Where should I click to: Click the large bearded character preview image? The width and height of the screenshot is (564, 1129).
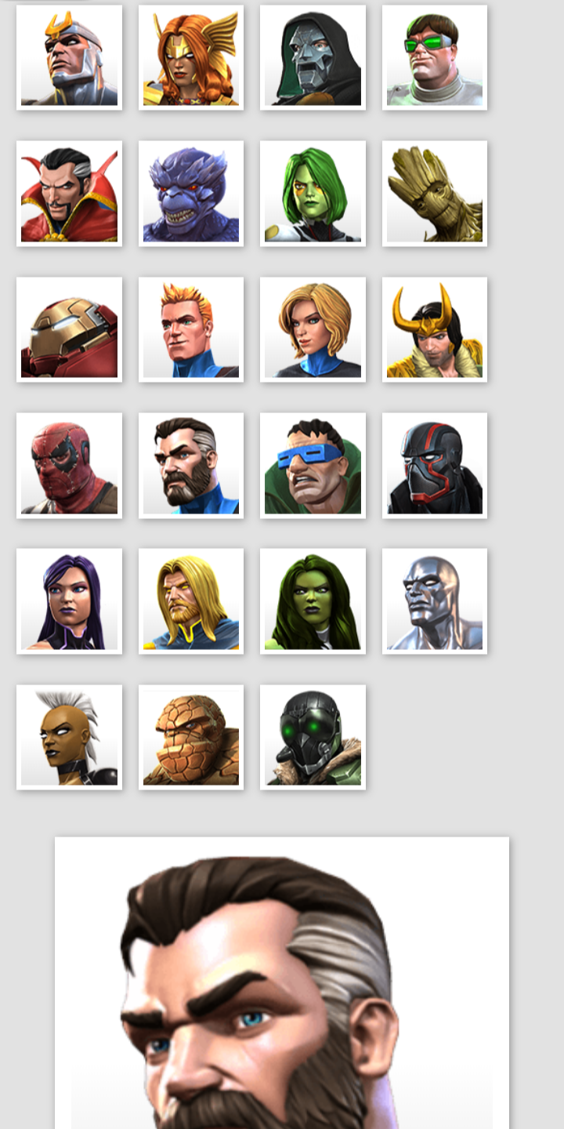(x=282, y=983)
